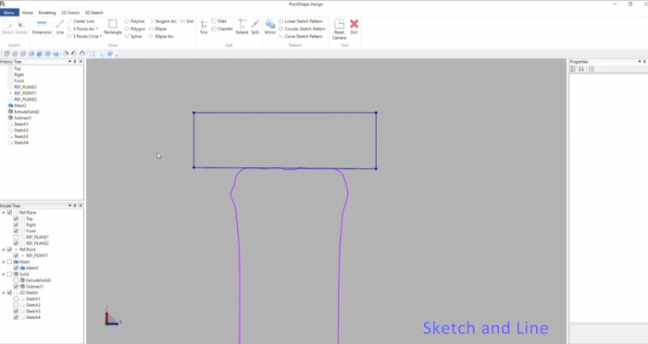Activate the Rectangle tool
The width and height of the screenshot is (648, 344).
(x=112, y=27)
